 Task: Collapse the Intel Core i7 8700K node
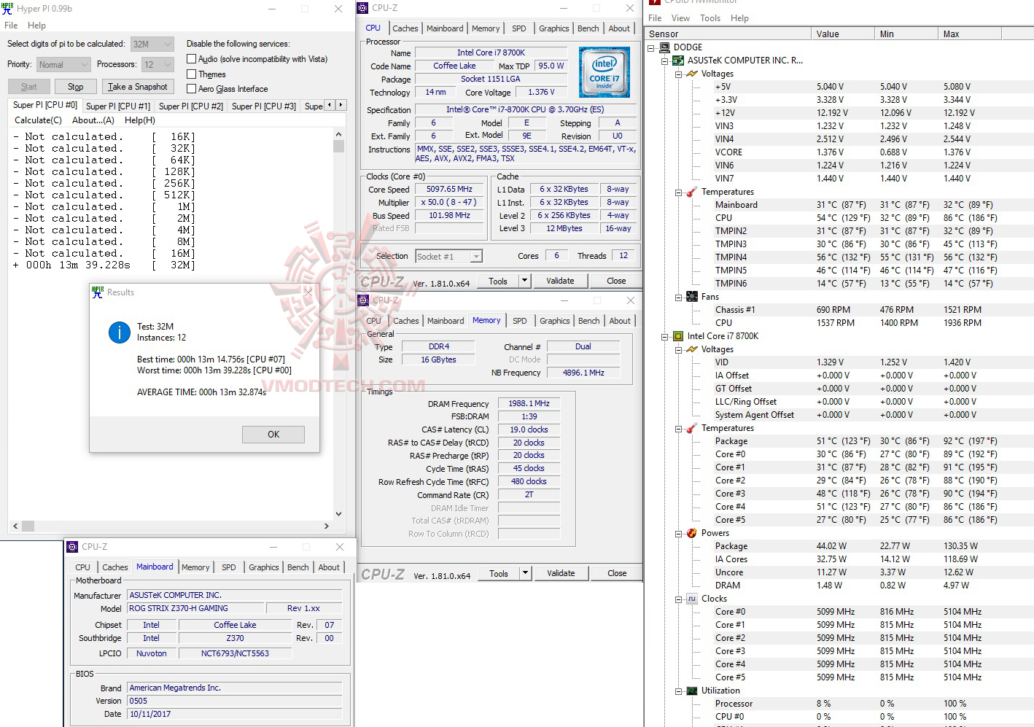[665, 336]
